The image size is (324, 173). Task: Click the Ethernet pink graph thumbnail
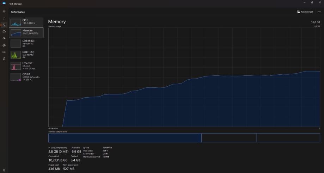16,66
